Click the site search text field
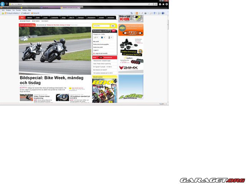Viewport: 246px width, 184px height. click(101, 26)
